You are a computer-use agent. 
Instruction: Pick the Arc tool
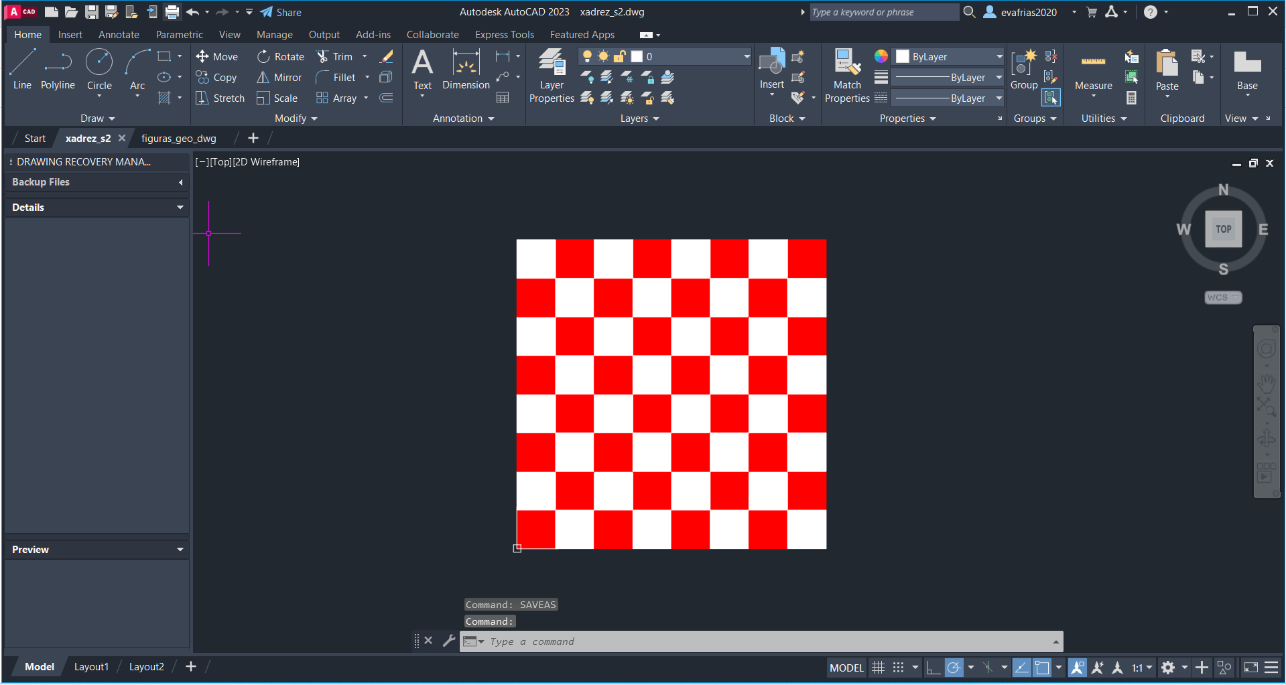coord(137,70)
